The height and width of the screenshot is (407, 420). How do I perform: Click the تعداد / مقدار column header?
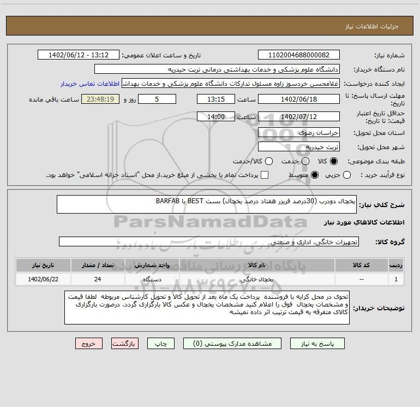coord(98,265)
